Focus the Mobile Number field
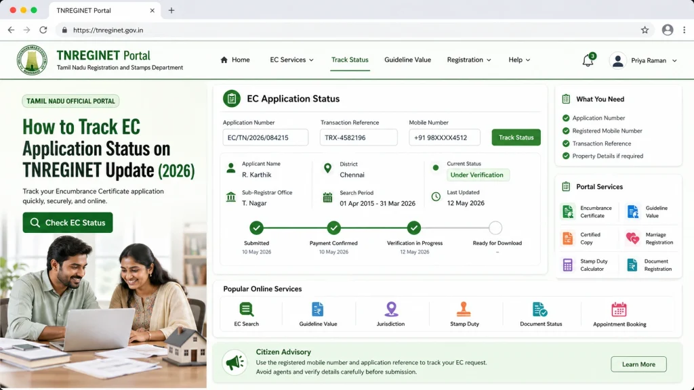 point(445,137)
